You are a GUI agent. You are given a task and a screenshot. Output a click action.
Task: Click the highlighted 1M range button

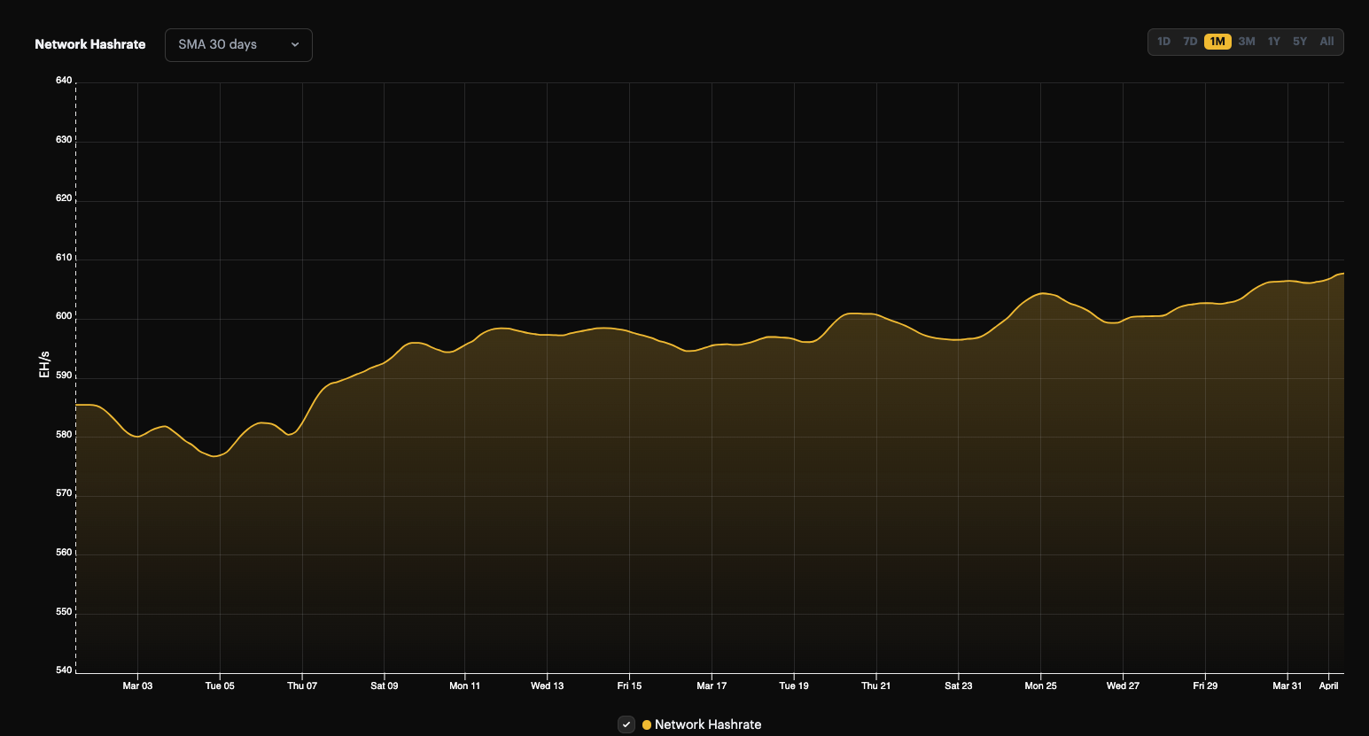coord(1216,41)
